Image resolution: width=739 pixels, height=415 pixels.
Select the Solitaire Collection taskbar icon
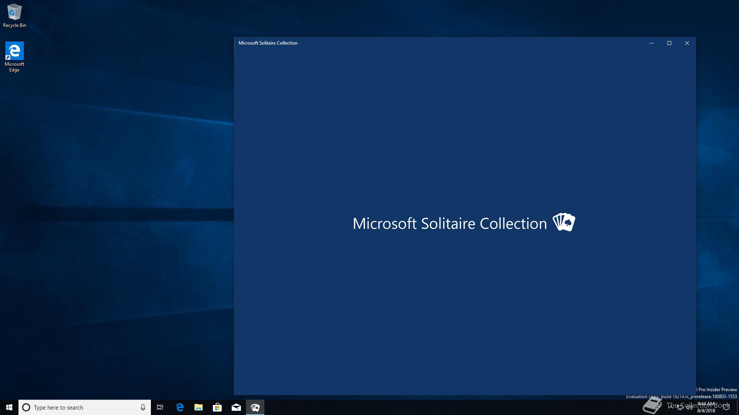(x=255, y=407)
